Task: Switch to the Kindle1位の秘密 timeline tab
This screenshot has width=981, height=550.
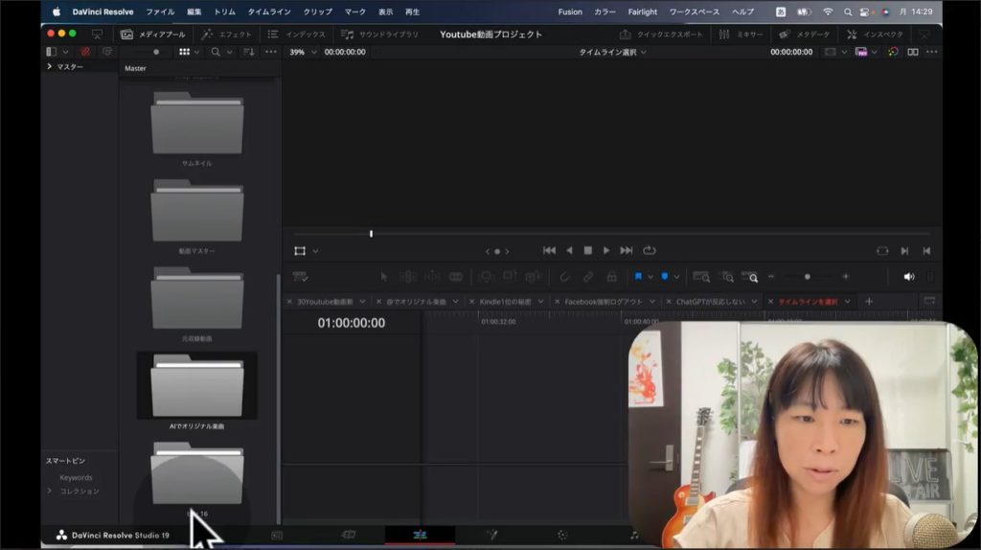Action: pos(504,301)
